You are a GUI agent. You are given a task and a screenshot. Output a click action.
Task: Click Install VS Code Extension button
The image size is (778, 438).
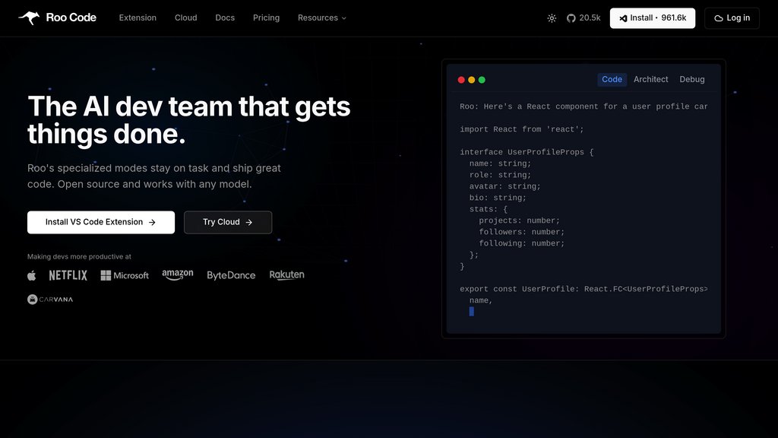click(x=101, y=222)
